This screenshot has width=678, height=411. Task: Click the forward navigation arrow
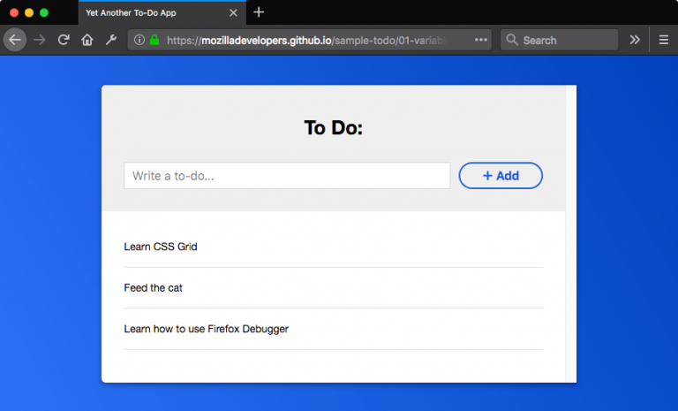40,41
